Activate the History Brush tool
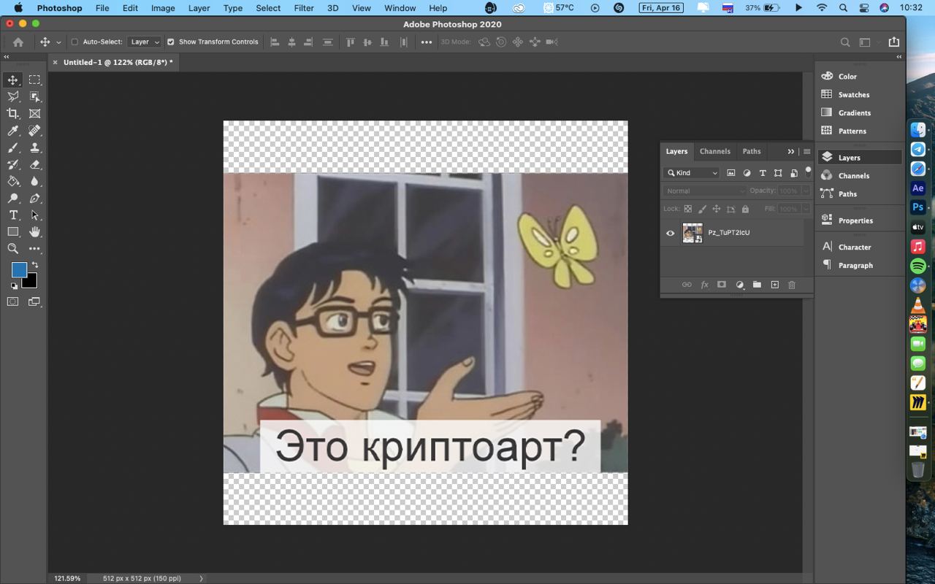Screen dimensions: 935x584 point(13,164)
